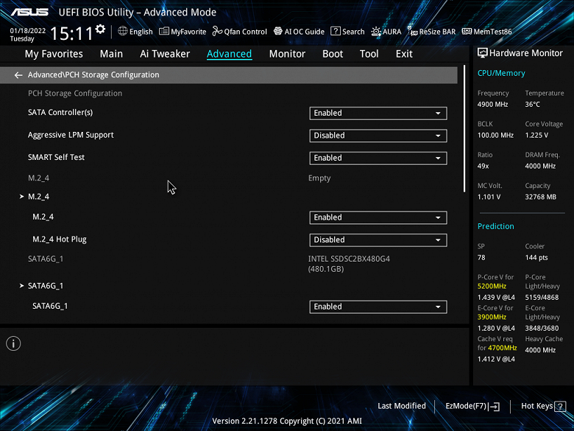Switch to Monitor tab
The image size is (574, 431).
287,54
